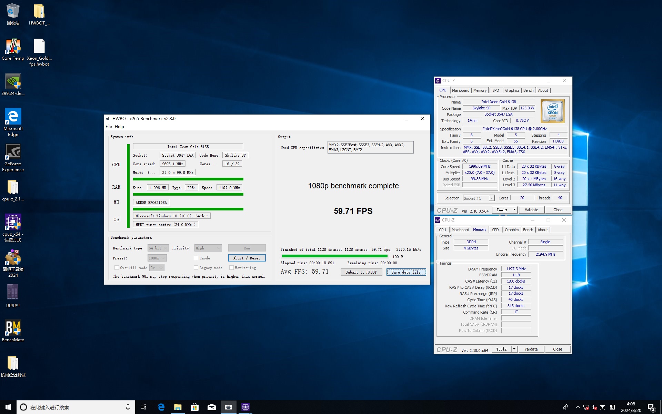Switch to the CPU-Z taskbar icon
The height and width of the screenshot is (414, 662).
point(245,407)
